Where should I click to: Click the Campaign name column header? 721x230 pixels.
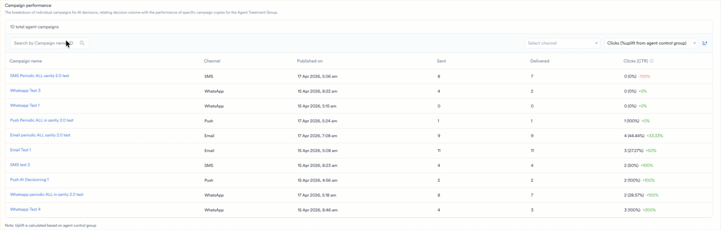25,61
